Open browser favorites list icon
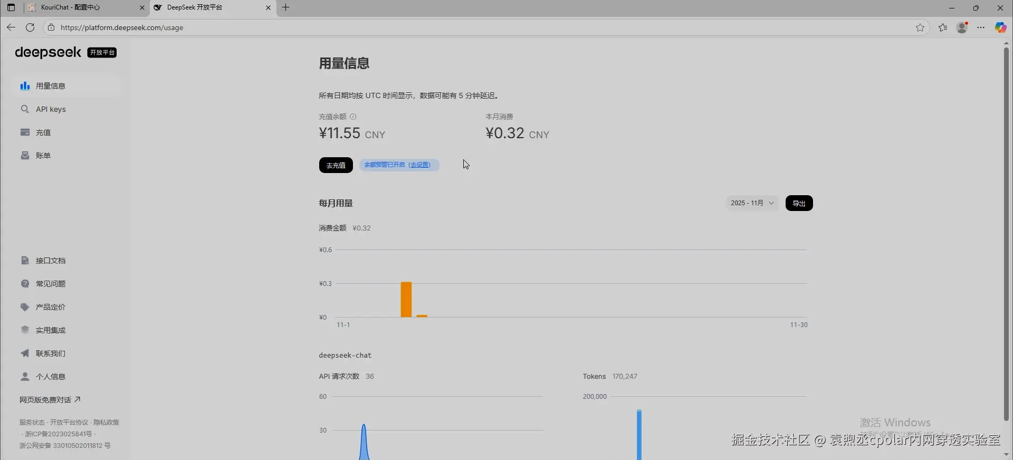Image resolution: width=1013 pixels, height=460 pixels. (x=943, y=27)
